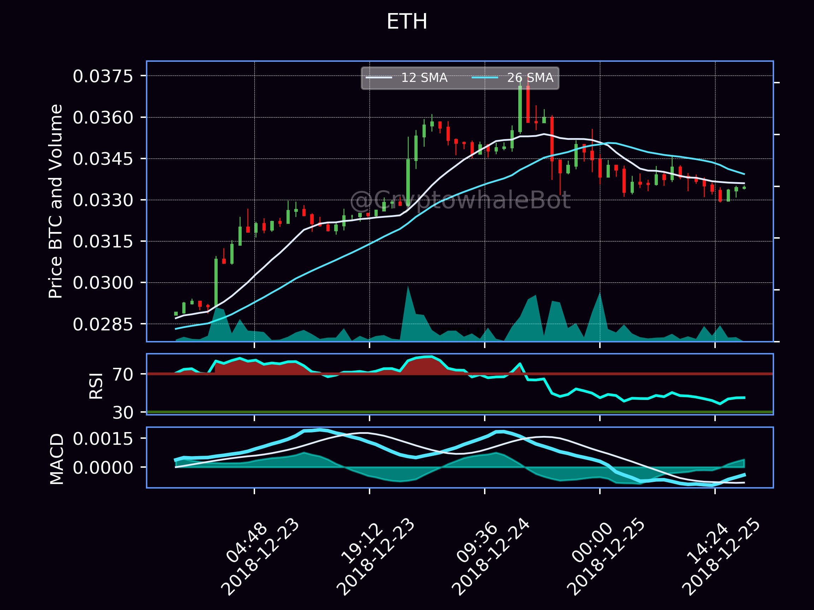Viewport: 814px width, 610px height.
Task: Click the 26 SMA legend entry
Action: pyautogui.click(x=513, y=78)
